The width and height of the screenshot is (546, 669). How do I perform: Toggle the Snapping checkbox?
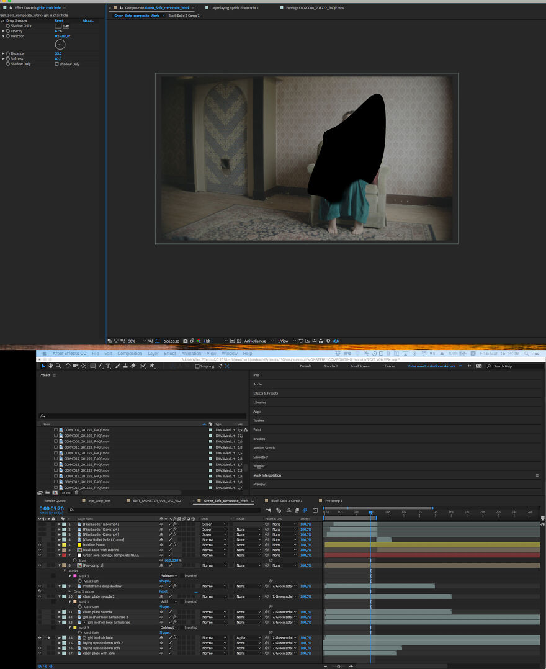point(197,366)
